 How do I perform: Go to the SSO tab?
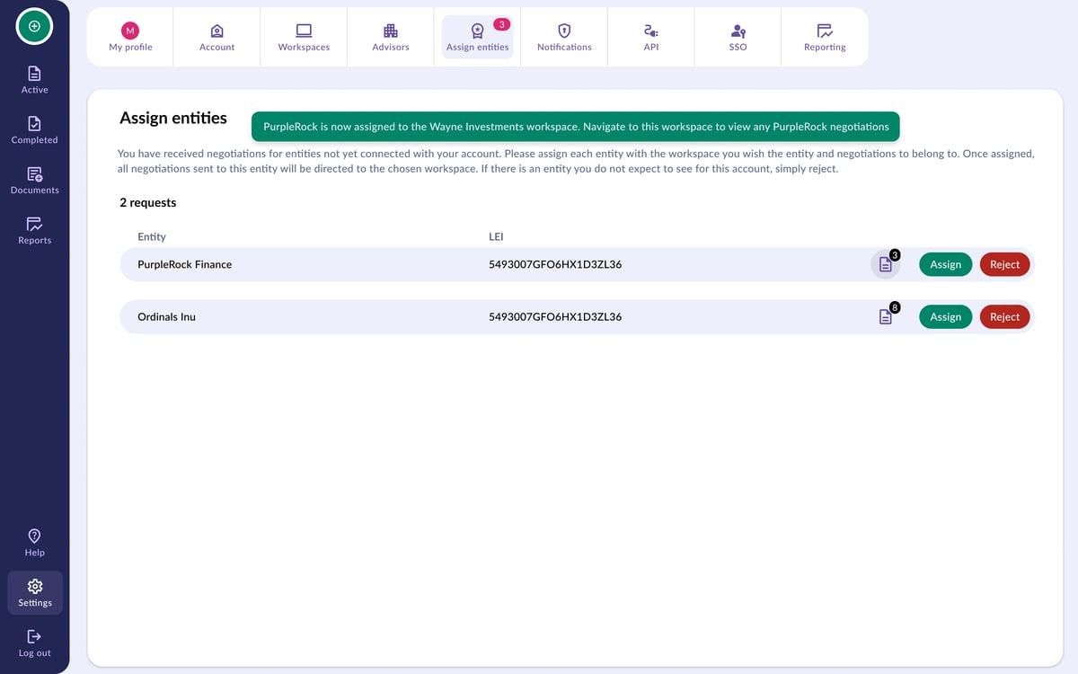click(738, 37)
